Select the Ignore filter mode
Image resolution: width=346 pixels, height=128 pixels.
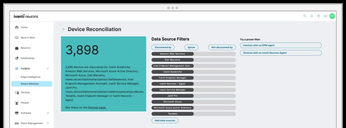pos(191,47)
